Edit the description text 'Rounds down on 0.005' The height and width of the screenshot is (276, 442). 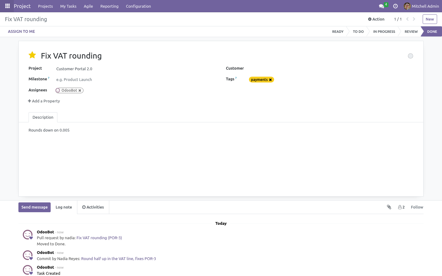coord(49,130)
